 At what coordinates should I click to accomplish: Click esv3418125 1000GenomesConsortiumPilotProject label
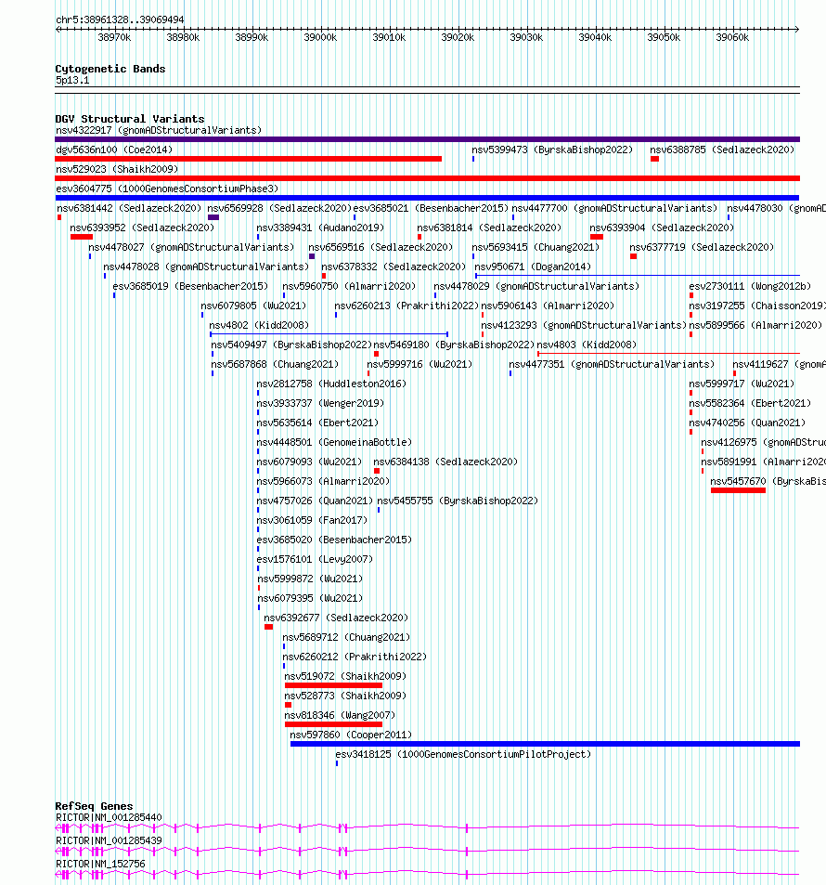point(463,755)
